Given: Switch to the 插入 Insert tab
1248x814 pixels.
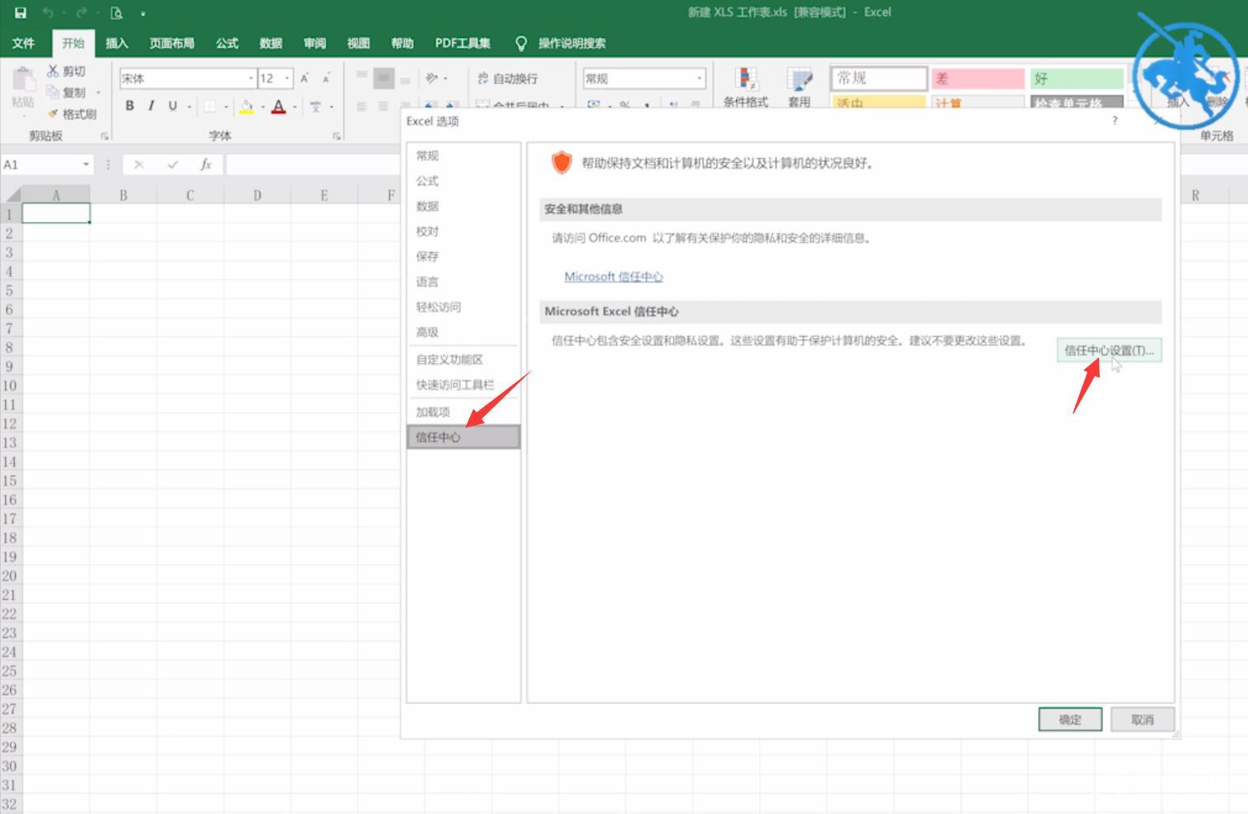Looking at the screenshot, I should [117, 43].
